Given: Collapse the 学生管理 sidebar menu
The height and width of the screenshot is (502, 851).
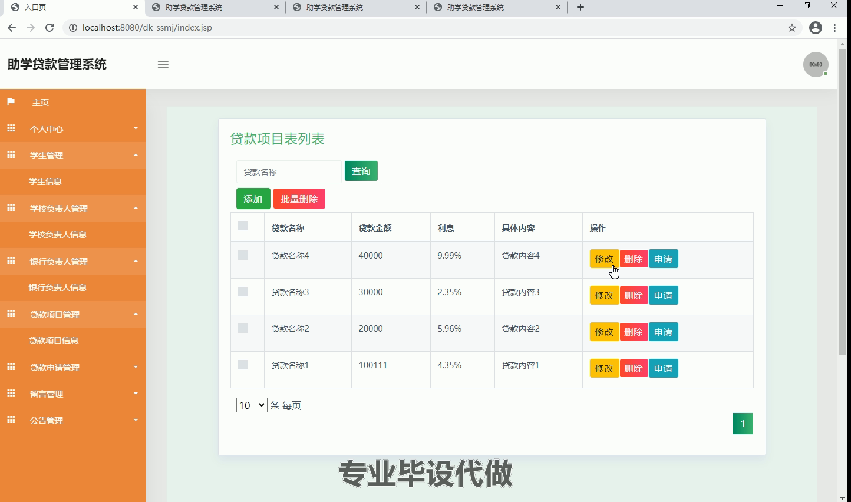Looking at the screenshot, I should pos(73,155).
